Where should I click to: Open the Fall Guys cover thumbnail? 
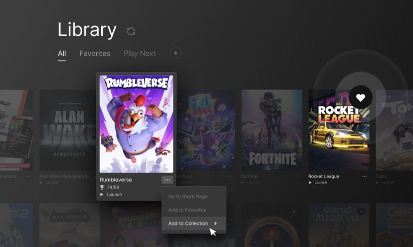205,130
